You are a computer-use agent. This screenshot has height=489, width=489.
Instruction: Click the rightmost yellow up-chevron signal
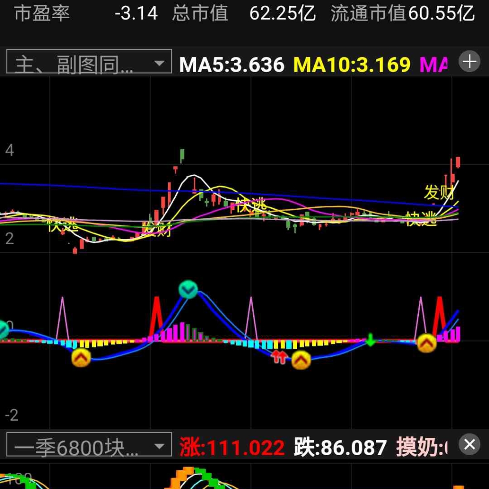point(426,343)
